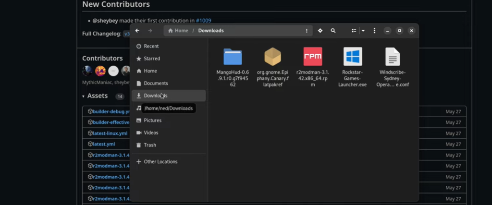Click the diamond-shaped toolbar icon
The image size is (492, 205).
(x=320, y=31)
